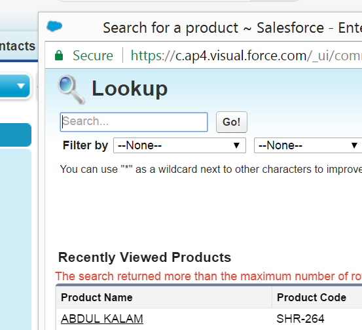Click the green Secure padlock icon
The height and width of the screenshot is (330, 362).
(59, 56)
